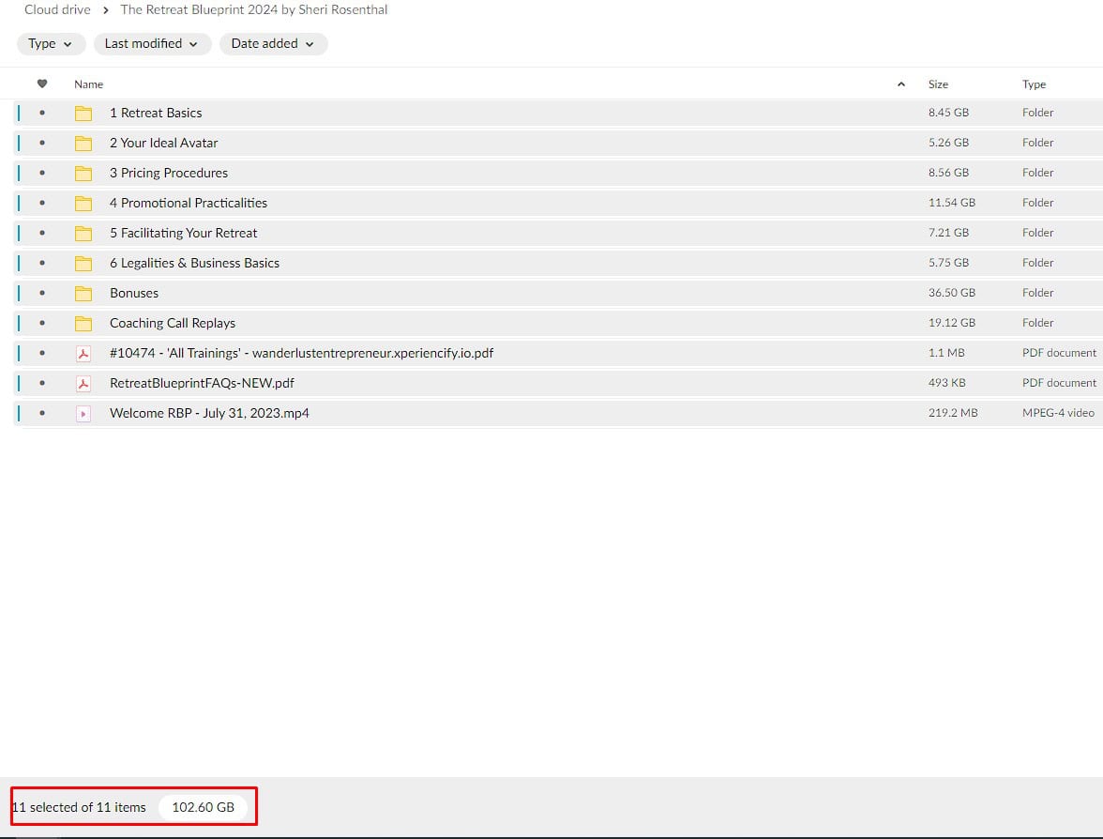
Task: Open the Type filter dropdown
Action: [51, 44]
